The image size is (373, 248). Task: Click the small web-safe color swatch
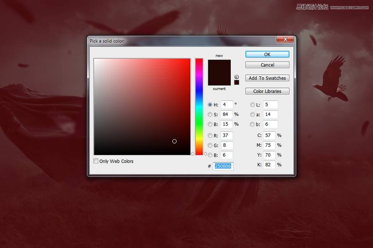(x=237, y=82)
